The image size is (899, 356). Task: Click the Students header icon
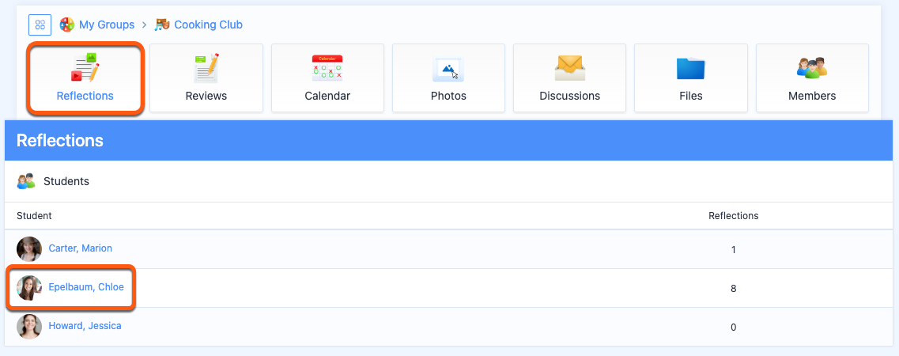26,181
